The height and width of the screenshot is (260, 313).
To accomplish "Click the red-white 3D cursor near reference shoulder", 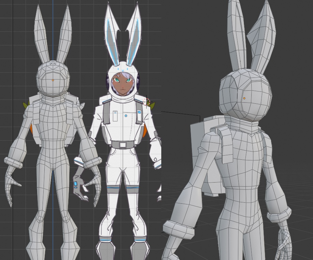I will (147, 102).
